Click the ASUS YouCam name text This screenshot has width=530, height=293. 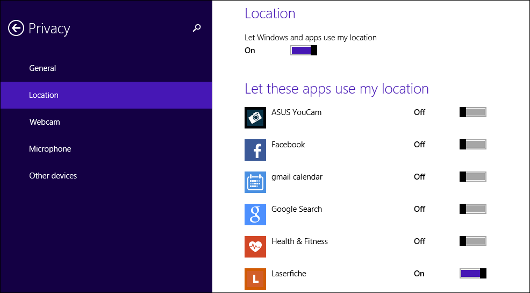pos(296,112)
